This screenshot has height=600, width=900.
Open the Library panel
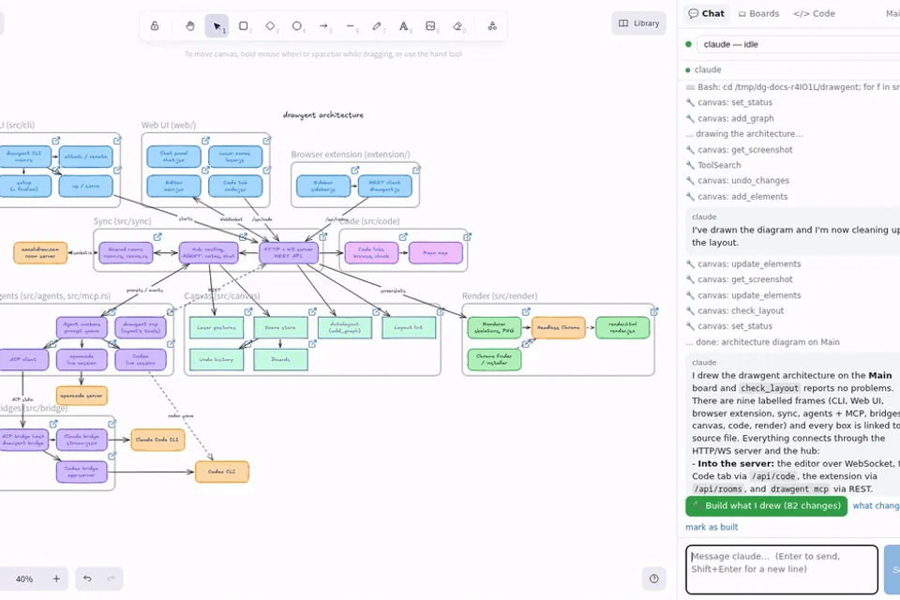[x=638, y=23]
